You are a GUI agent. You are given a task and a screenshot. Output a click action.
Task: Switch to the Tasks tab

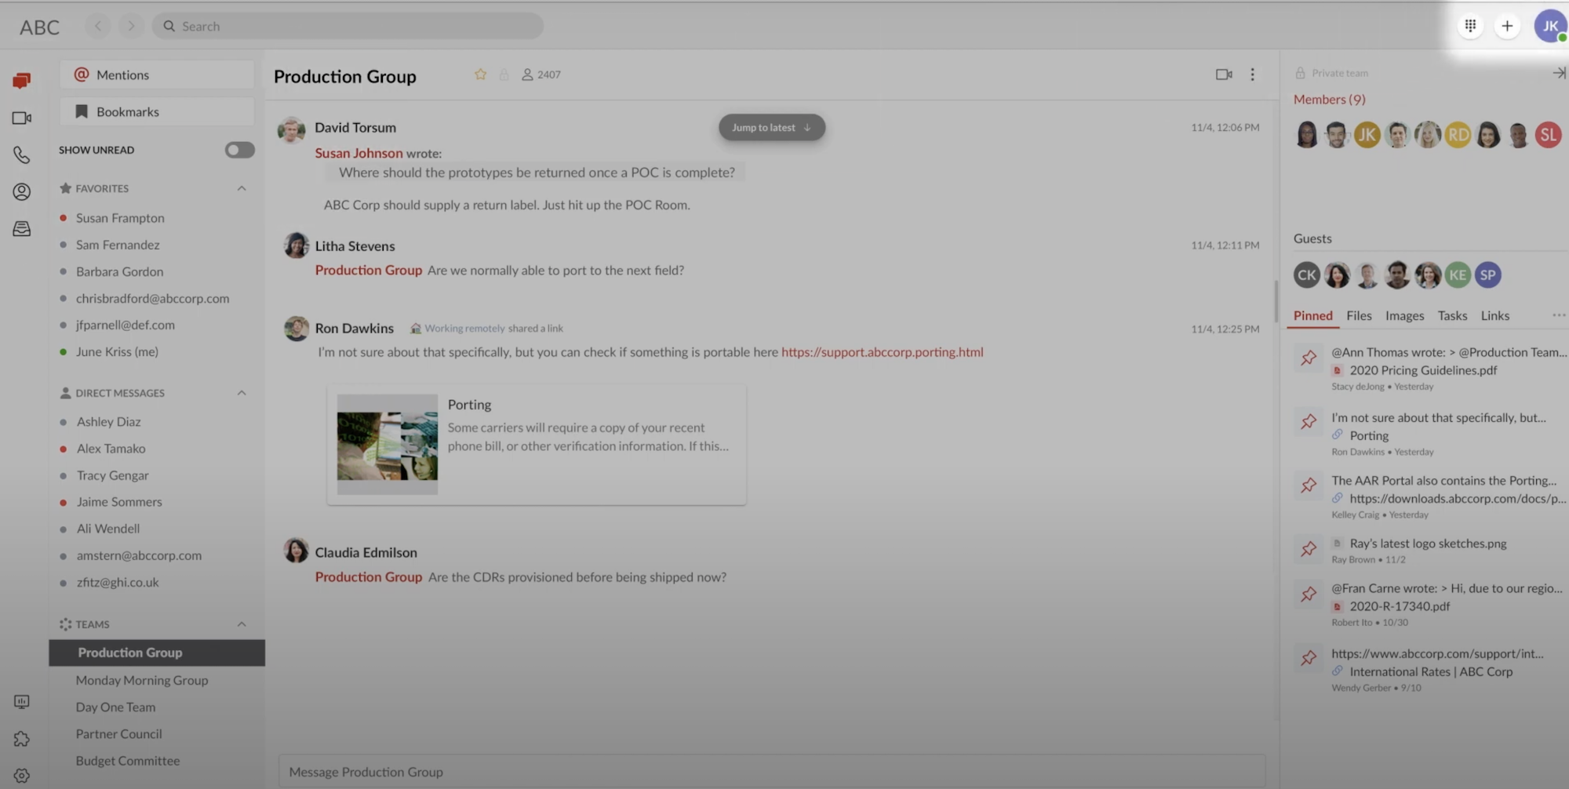coord(1452,315)
